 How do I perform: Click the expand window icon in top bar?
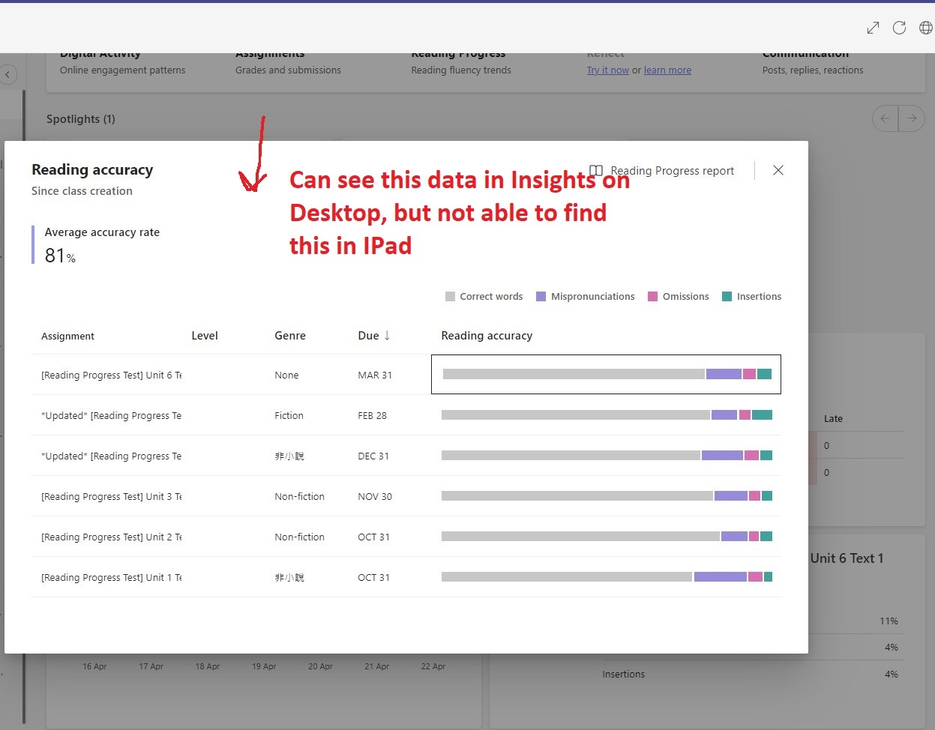click(873, 28)
